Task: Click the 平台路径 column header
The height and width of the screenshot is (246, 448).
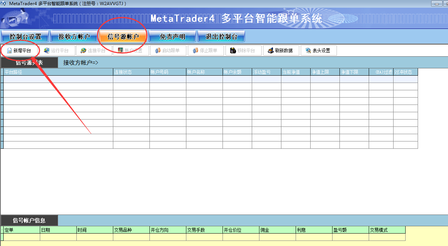Action: 58,72
